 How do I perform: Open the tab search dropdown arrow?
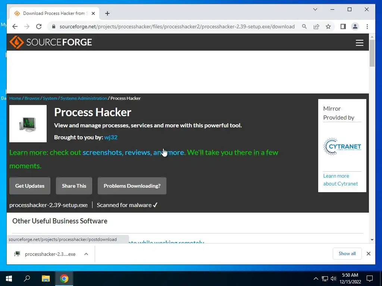pyautogui.click(x=315, y=9)
